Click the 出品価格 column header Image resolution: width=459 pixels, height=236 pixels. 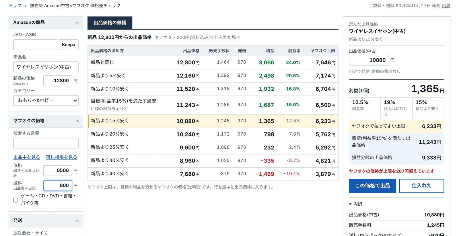pyautogui.click(x=191, y=51)
